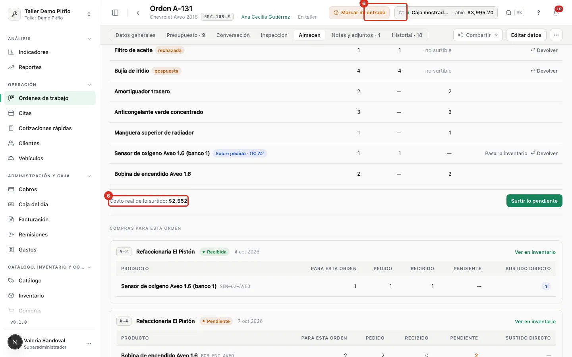Collapse the Administración y Caja section

point(89,176)
